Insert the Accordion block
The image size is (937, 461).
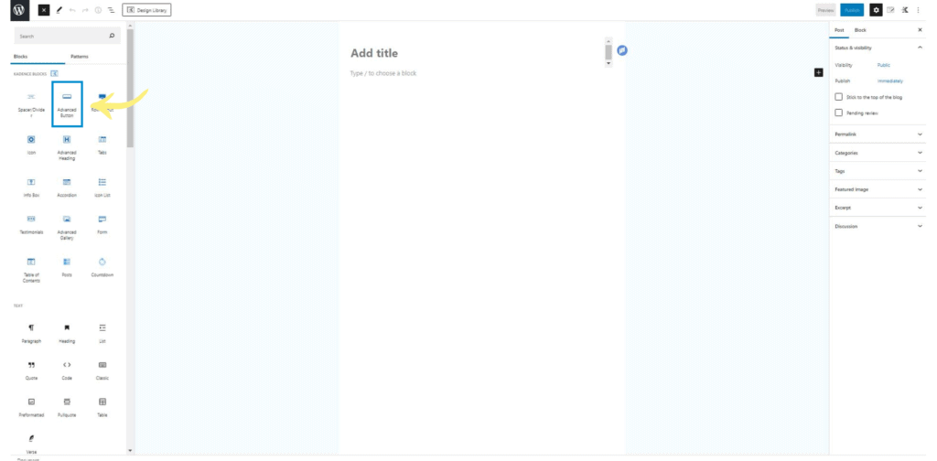67,188
